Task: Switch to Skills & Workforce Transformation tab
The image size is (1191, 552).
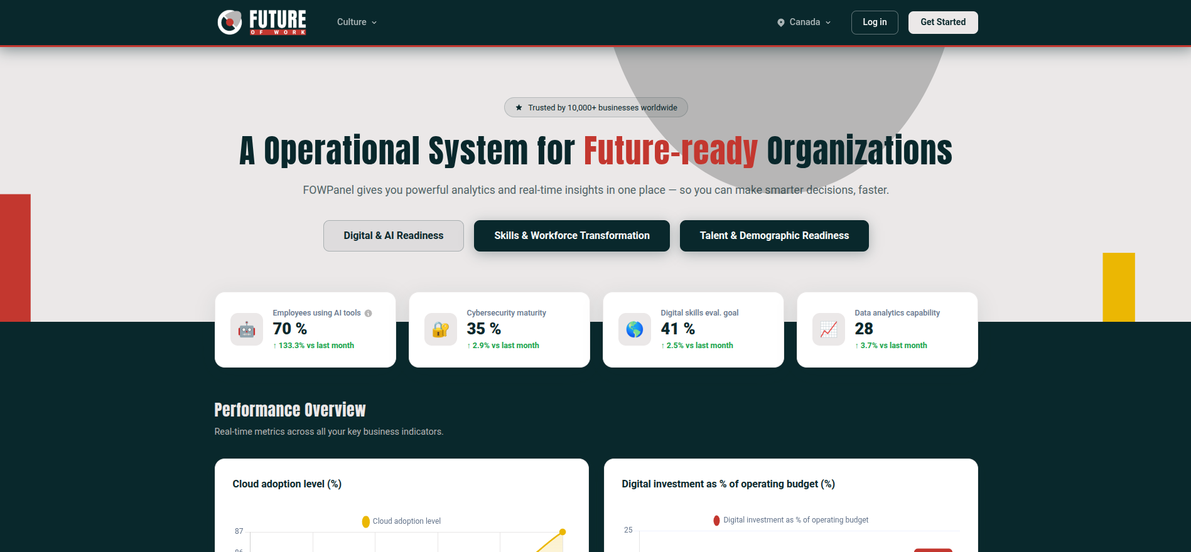Action: coord(572,236)
